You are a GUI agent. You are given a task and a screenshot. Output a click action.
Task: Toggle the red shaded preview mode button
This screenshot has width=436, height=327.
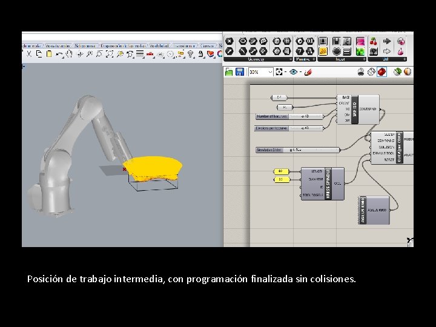click(x=381, y=72)
